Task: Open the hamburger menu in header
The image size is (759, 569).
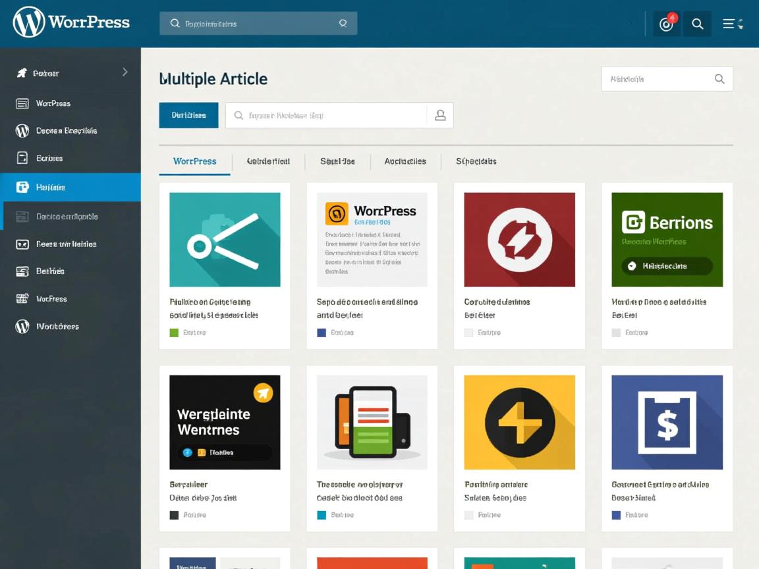Action: (729, 24)
